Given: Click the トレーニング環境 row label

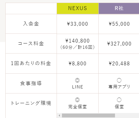Looking at the screenshot, I should point(31,103).
